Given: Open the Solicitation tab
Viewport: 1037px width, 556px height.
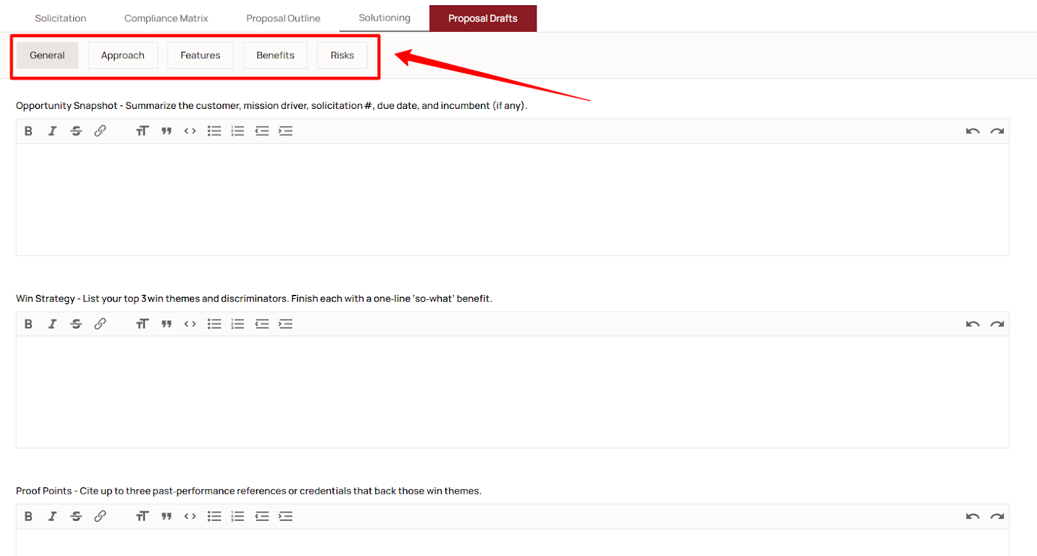Looking at the screenshot, I should 60,18.
